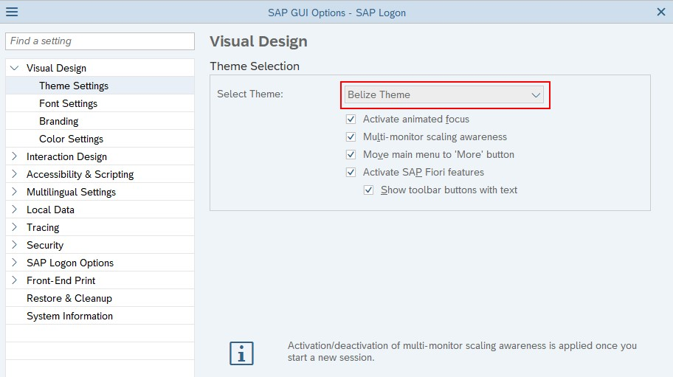Toggle Move main menu to 'More' button
The height and width of the screenshot is (377, 673).
351,154
